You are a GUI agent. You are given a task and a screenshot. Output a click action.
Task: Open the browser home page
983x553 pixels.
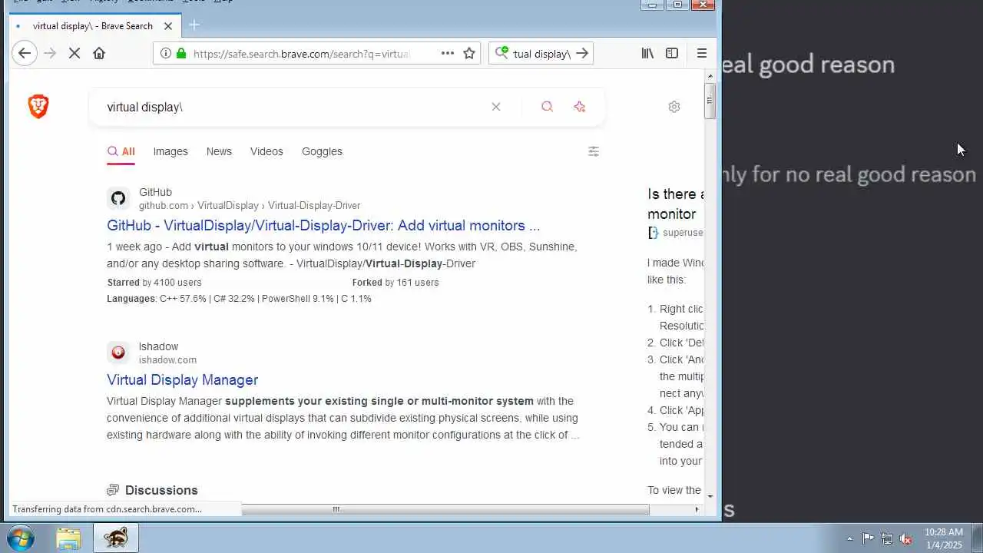(99, 53)
